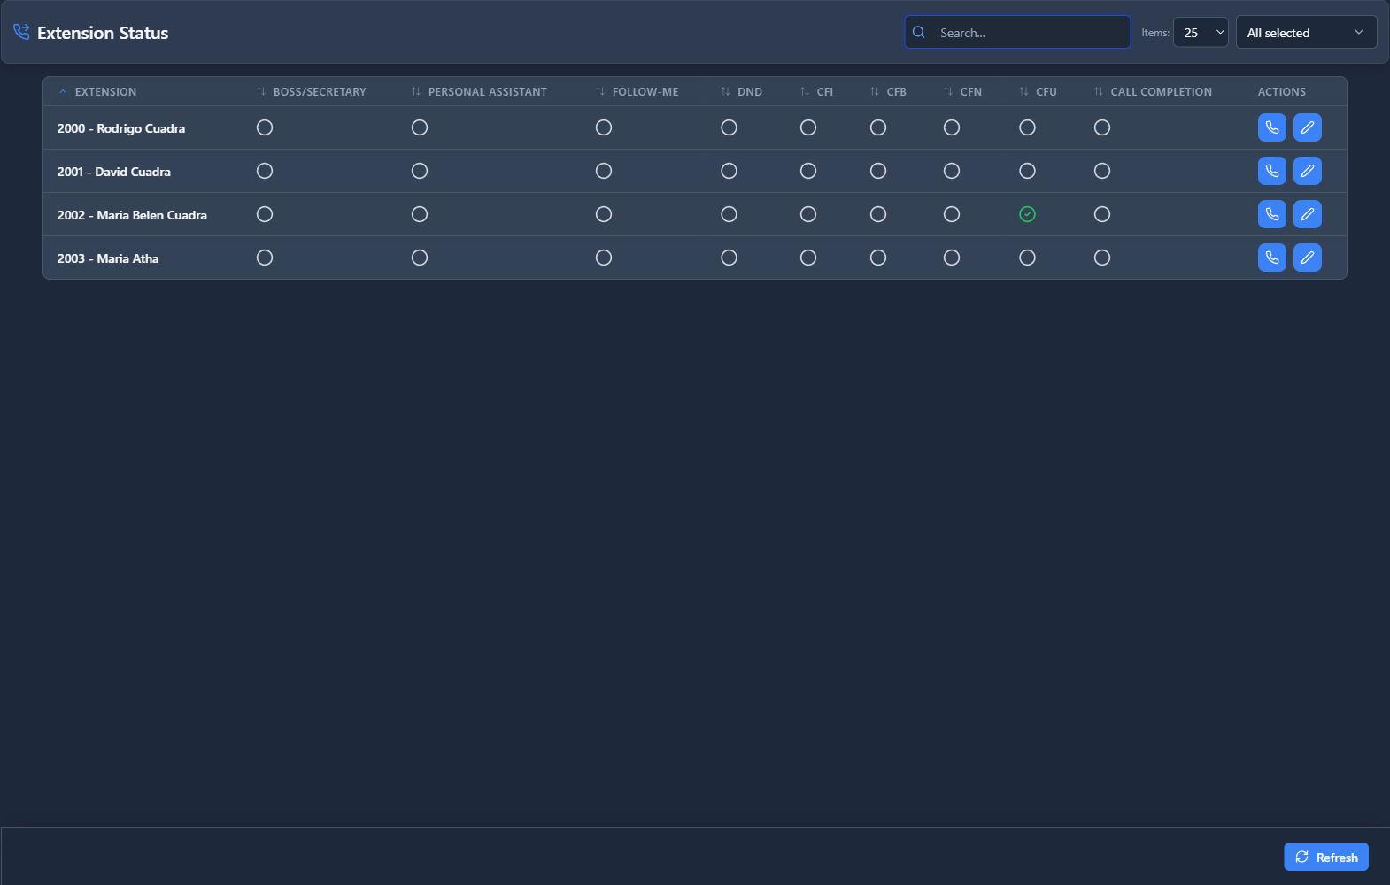This screenshot has width=1390, height=885.
Task: Click phone icon for Maria Atha
Action: click(x=1271, y=258)
